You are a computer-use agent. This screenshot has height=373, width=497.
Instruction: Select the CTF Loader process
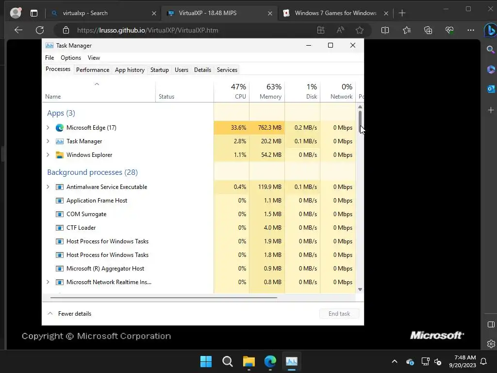coord(199,228)
